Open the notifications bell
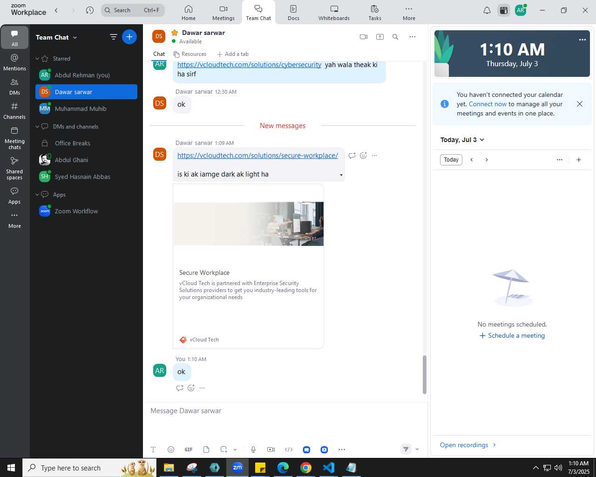Viewport: 596px width, 477px height. 487,10
